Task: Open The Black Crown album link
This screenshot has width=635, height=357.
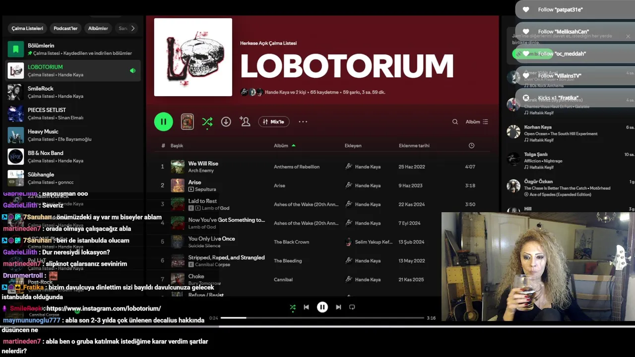Action: click(291, 242)
